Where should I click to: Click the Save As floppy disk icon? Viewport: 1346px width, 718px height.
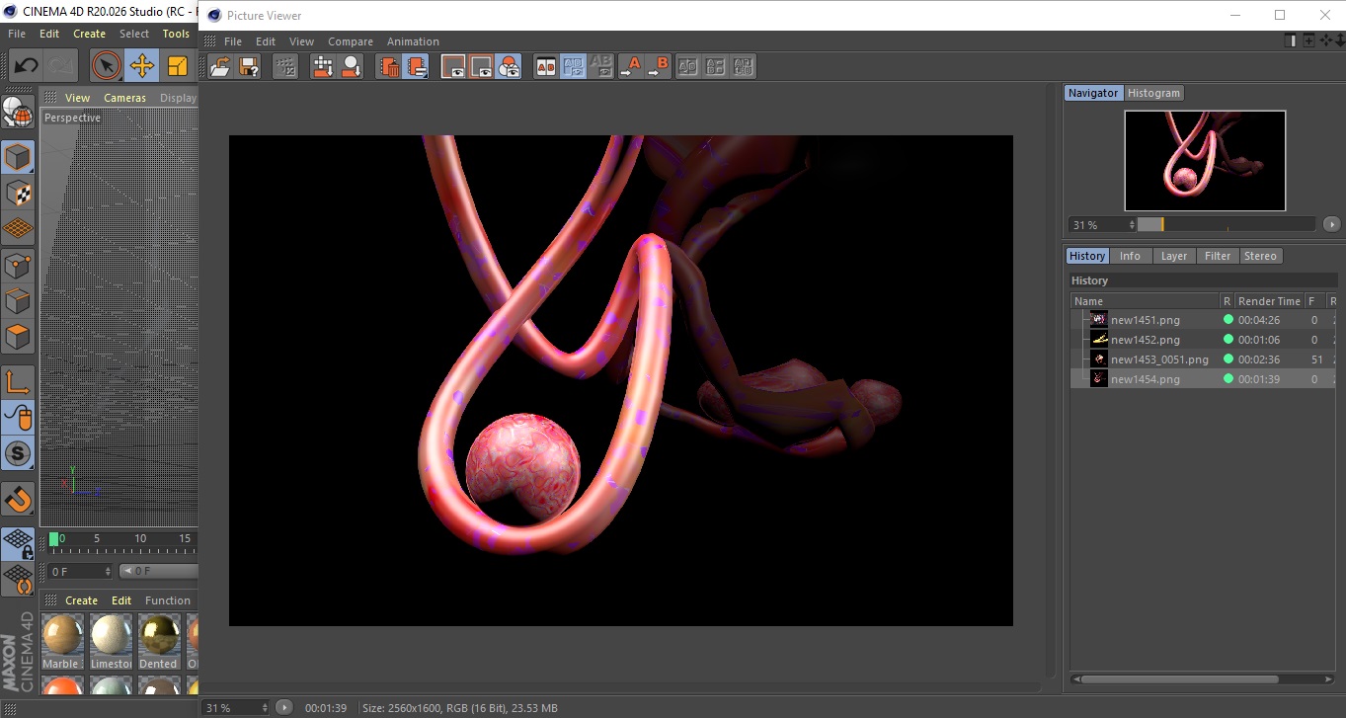click(x=249, y=67)
